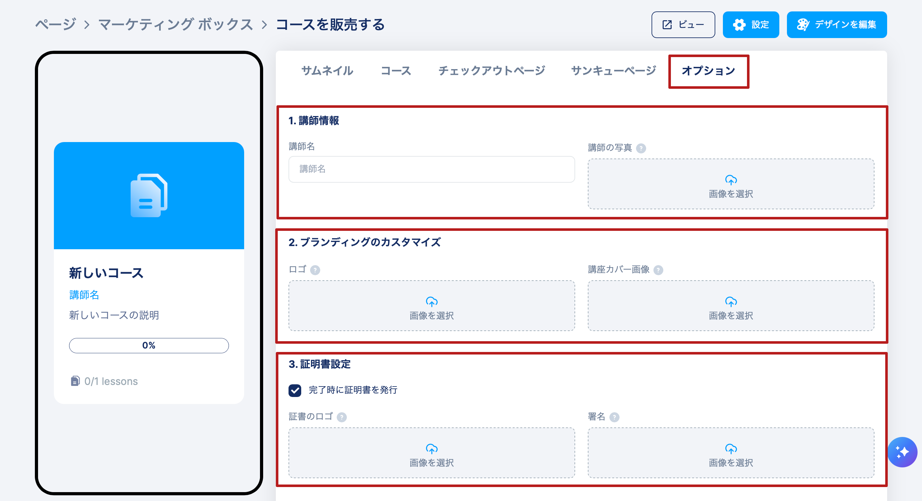
Task: Switch to the サムネイル tab
Action: point(327,70)
